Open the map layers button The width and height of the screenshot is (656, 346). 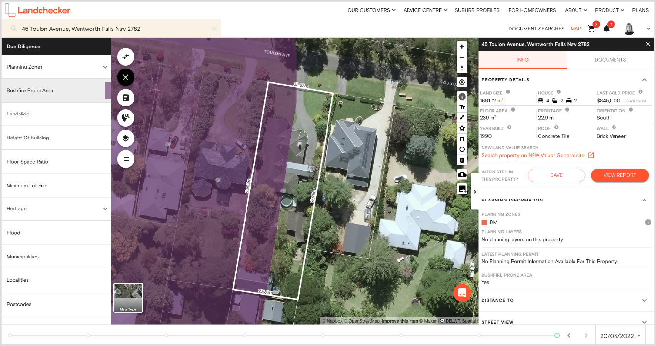pos(125,138)
